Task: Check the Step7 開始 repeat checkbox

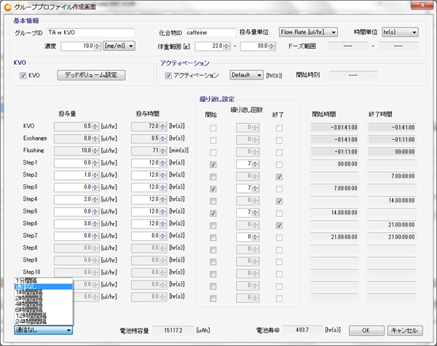Action: tap(213, 237)
